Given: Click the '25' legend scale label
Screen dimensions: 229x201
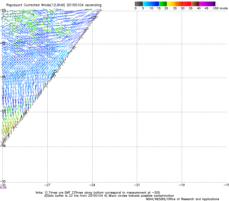Looking at the screenshot, I should [175, 8].
